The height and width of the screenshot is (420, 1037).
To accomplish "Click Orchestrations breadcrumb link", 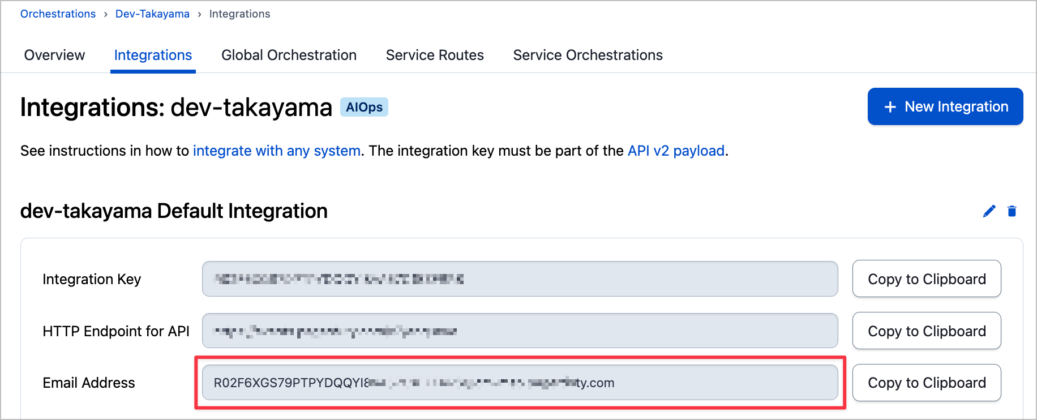I will coord(58,14).
